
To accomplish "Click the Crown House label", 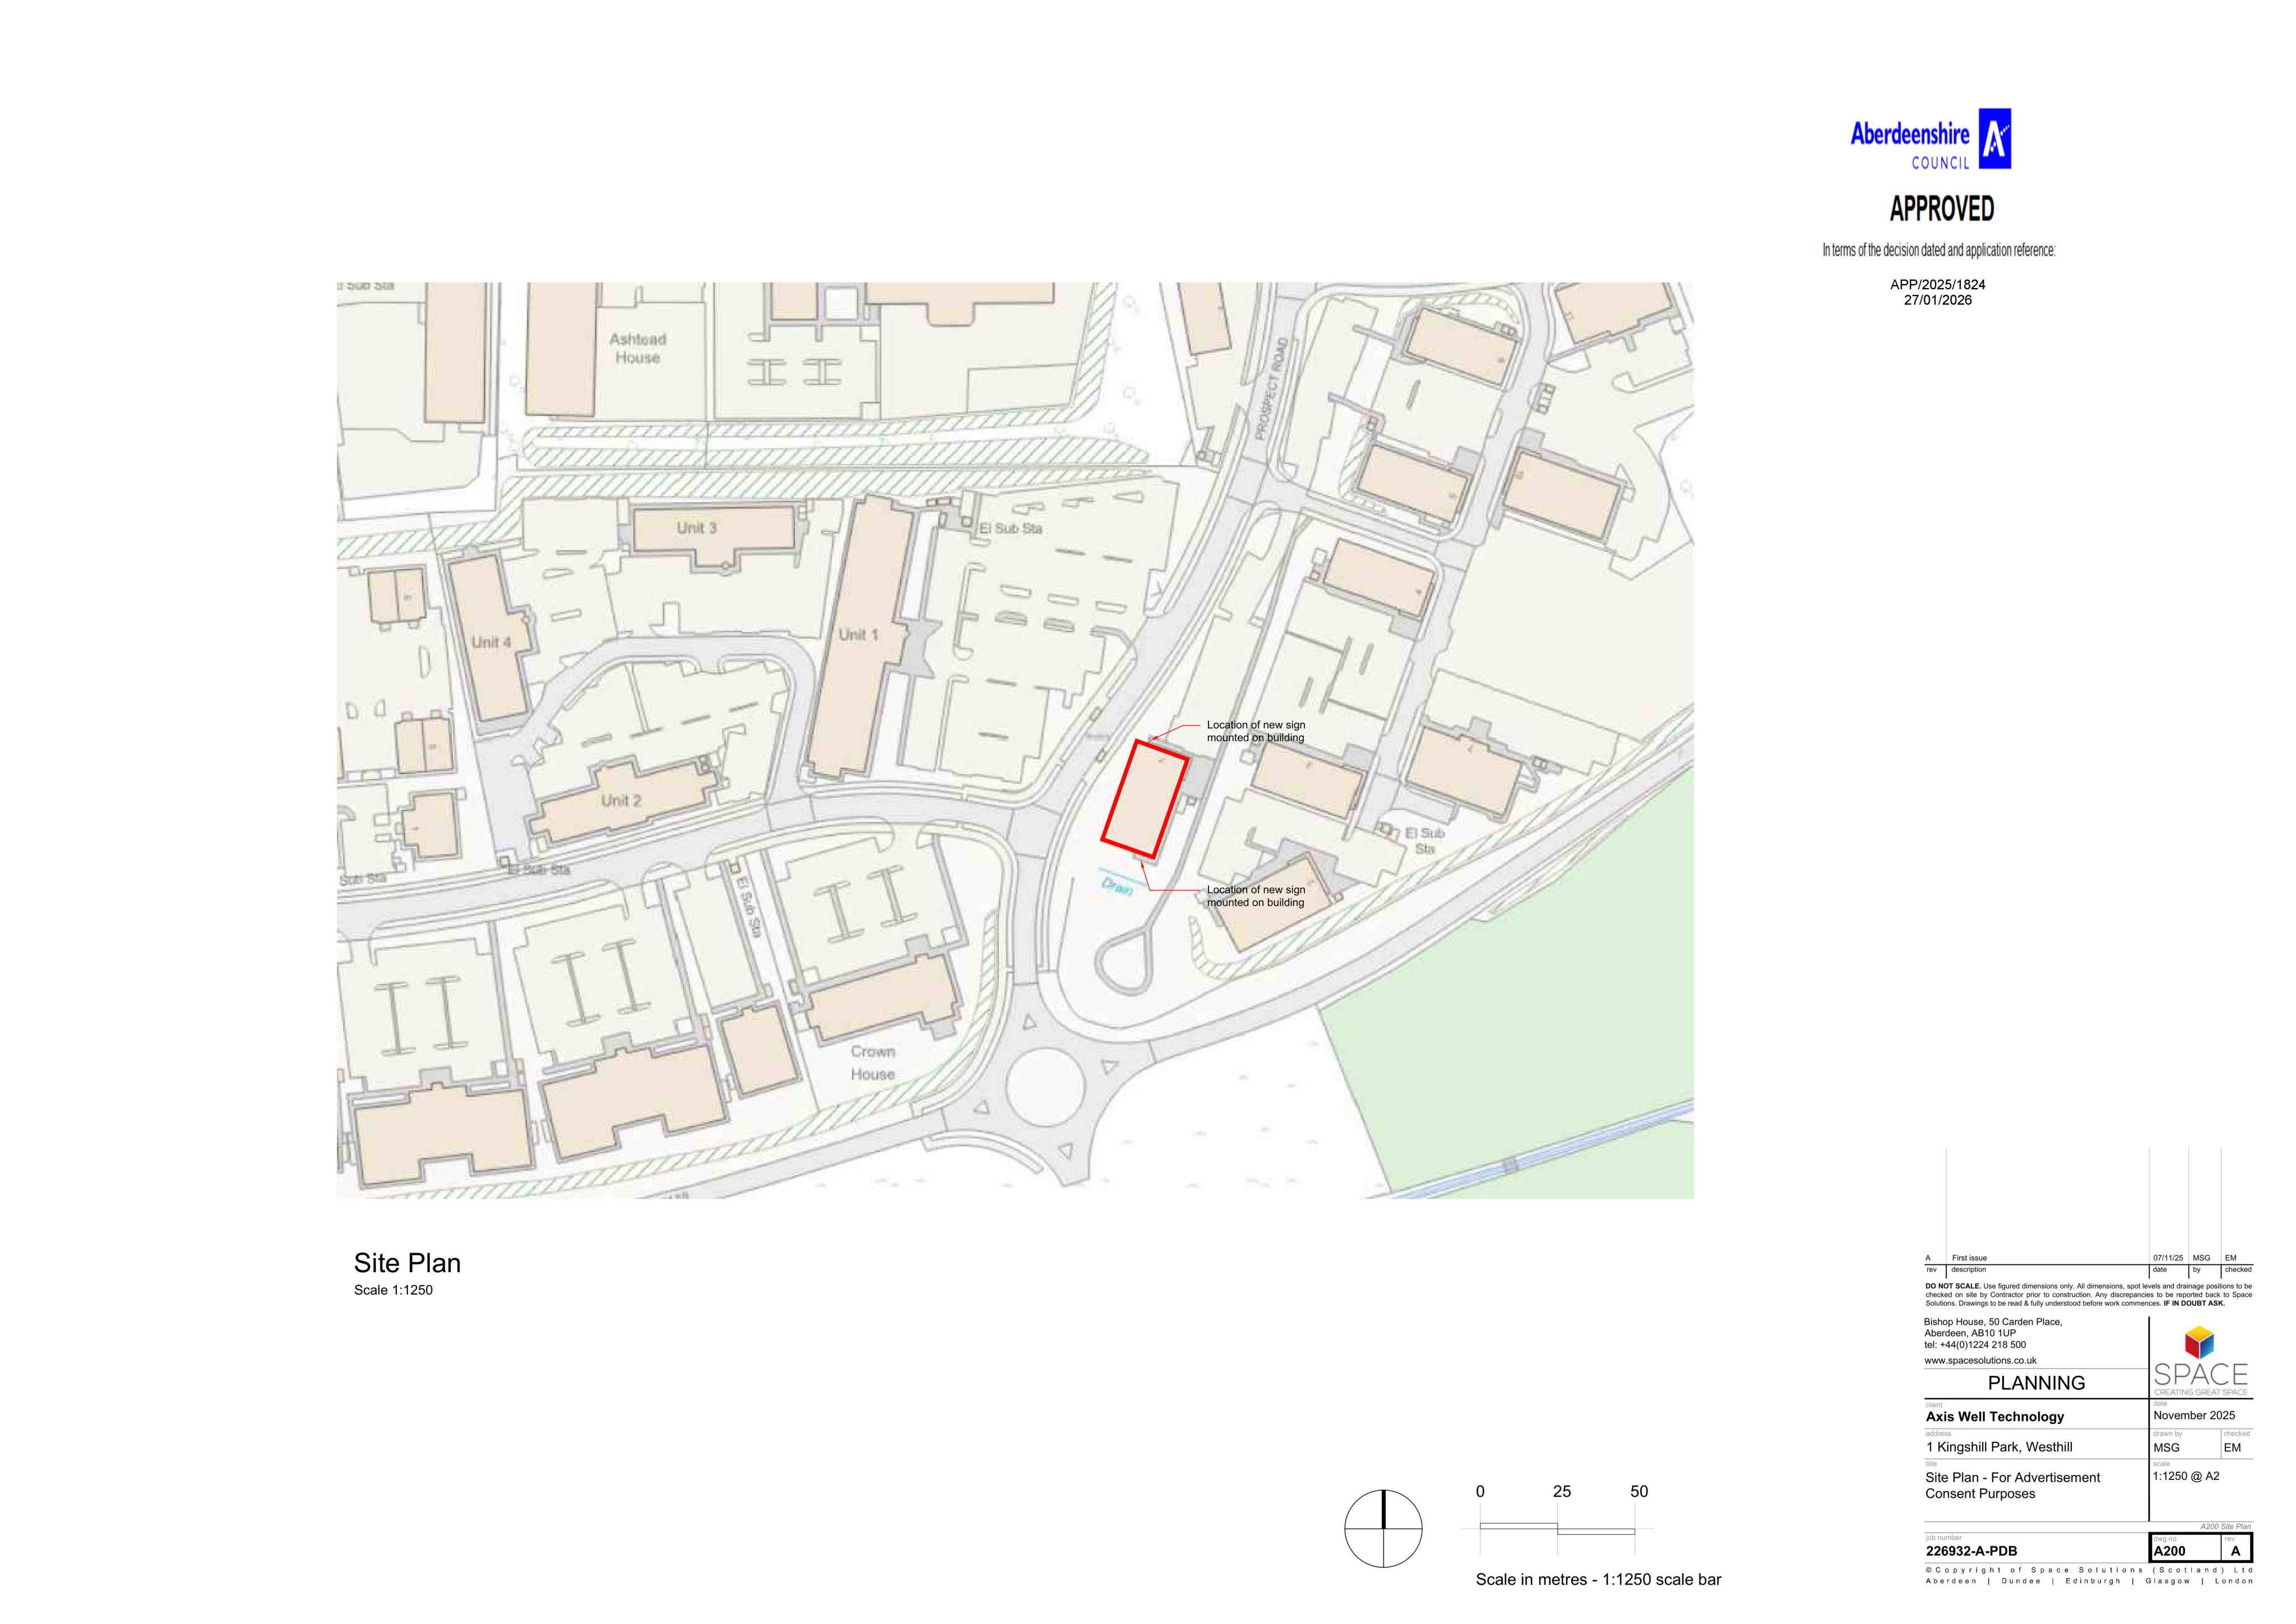I will (x=872, y=1063).
